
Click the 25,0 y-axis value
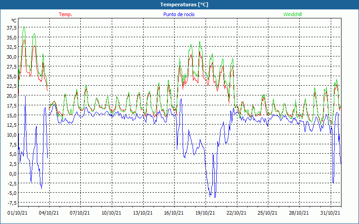click(x=12, y=76)
